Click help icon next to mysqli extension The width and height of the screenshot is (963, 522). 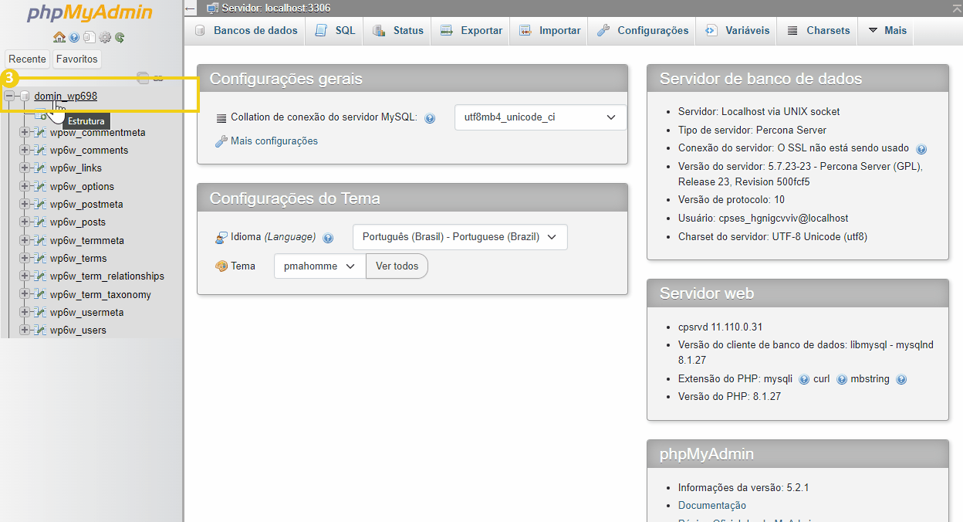(x=804, y=379)
